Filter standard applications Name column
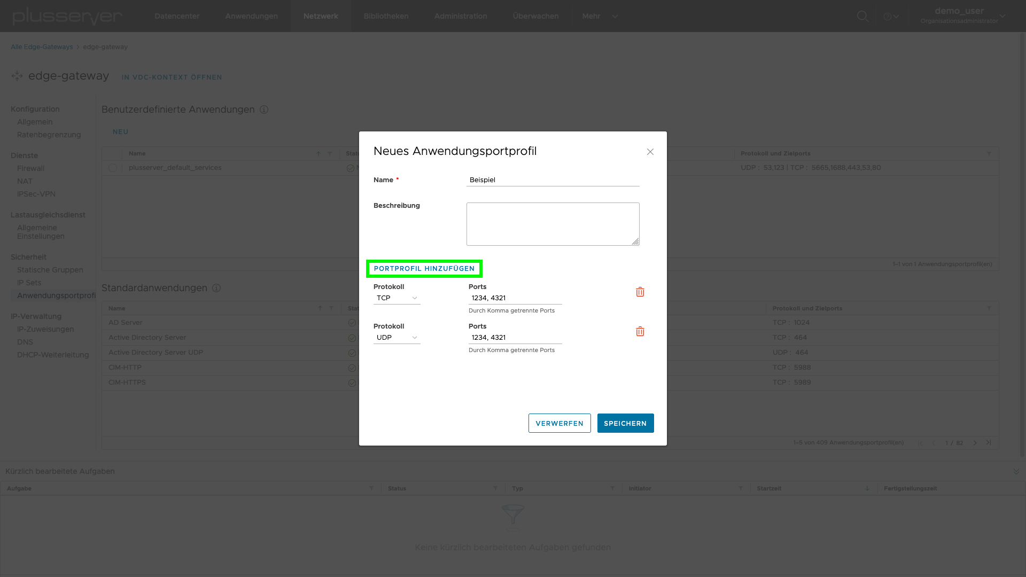The width and height of the screenshot is (1026, 577). 331,308
